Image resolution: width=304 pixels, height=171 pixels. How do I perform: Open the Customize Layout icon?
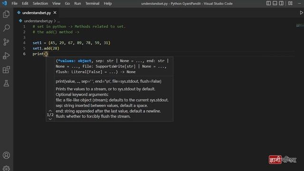290,3
